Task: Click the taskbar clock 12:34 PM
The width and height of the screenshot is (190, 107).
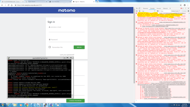Action: point(184,105)
